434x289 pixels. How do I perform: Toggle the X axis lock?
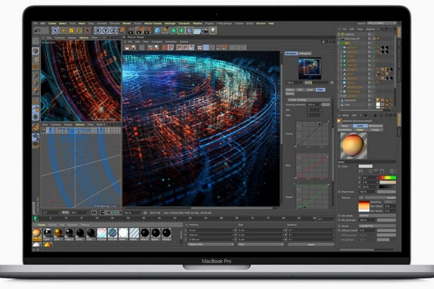[x=98, y=31]
